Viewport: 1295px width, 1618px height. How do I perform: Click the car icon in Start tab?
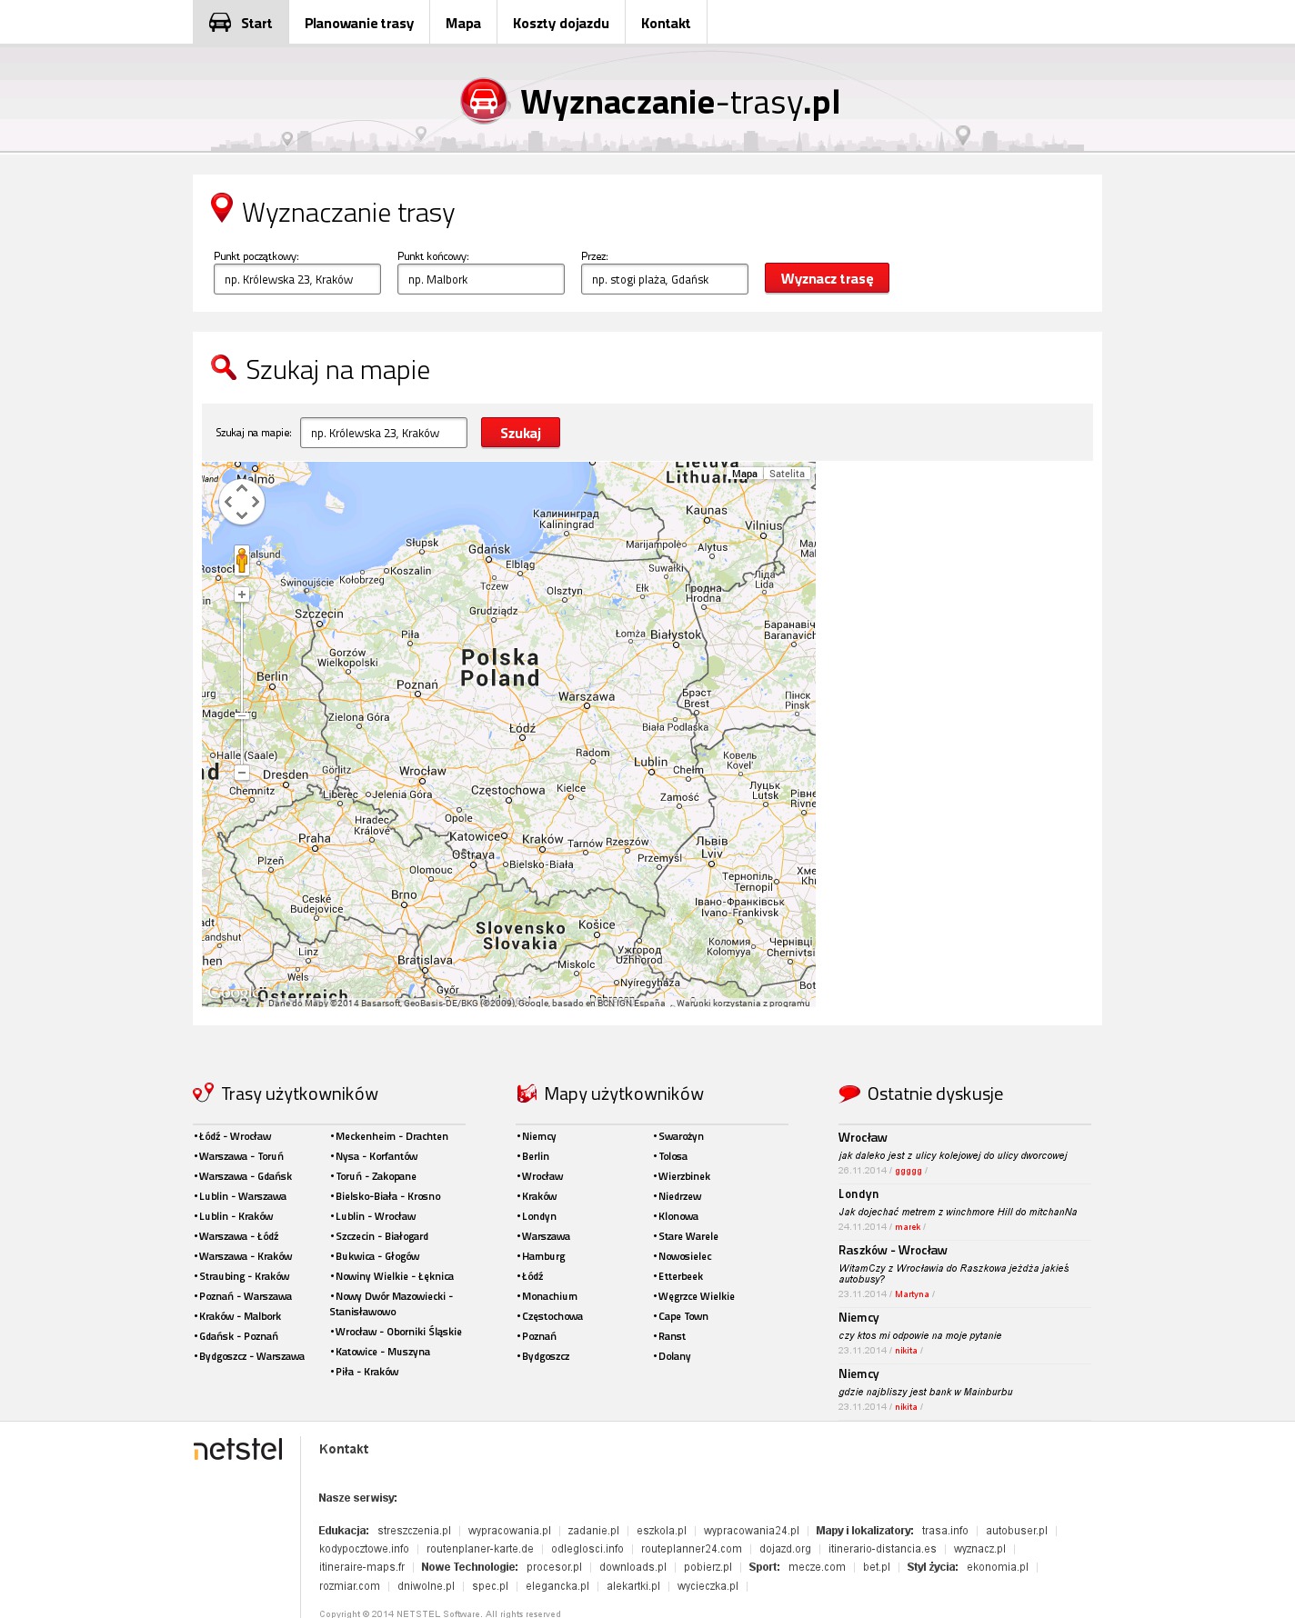pyautogui.click(x=220, y=23)
